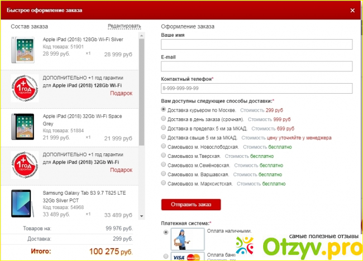Viewport: 363px width, 261px height.
Task: Select Доставка в пределах 5 км за МКАД
Action: coord(164,128)
